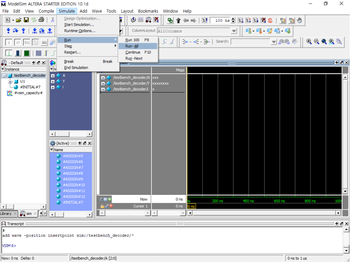Toggle the Cursor 1 padlock lock icon
The image size is (350, 262).
[102, 205]
